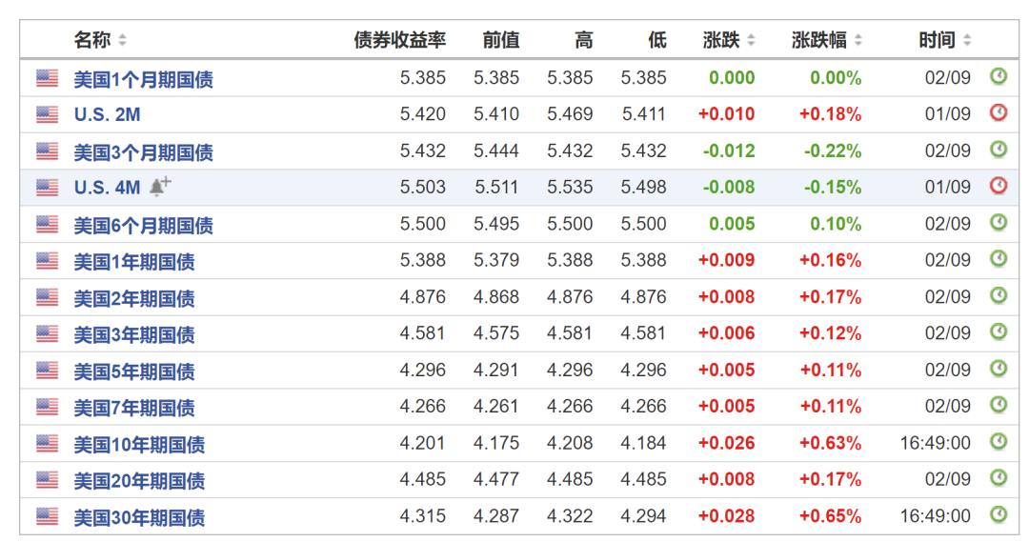This screenshot has width=1029, height=542.
Task: Click the 债券收益率 column header
Action: (399, 40)
